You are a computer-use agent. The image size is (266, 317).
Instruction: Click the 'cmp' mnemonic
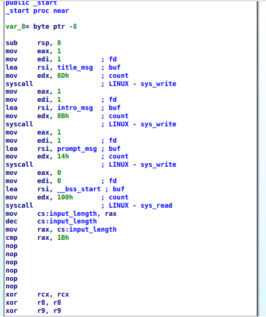pyautogui.click(x=12, y=238)
